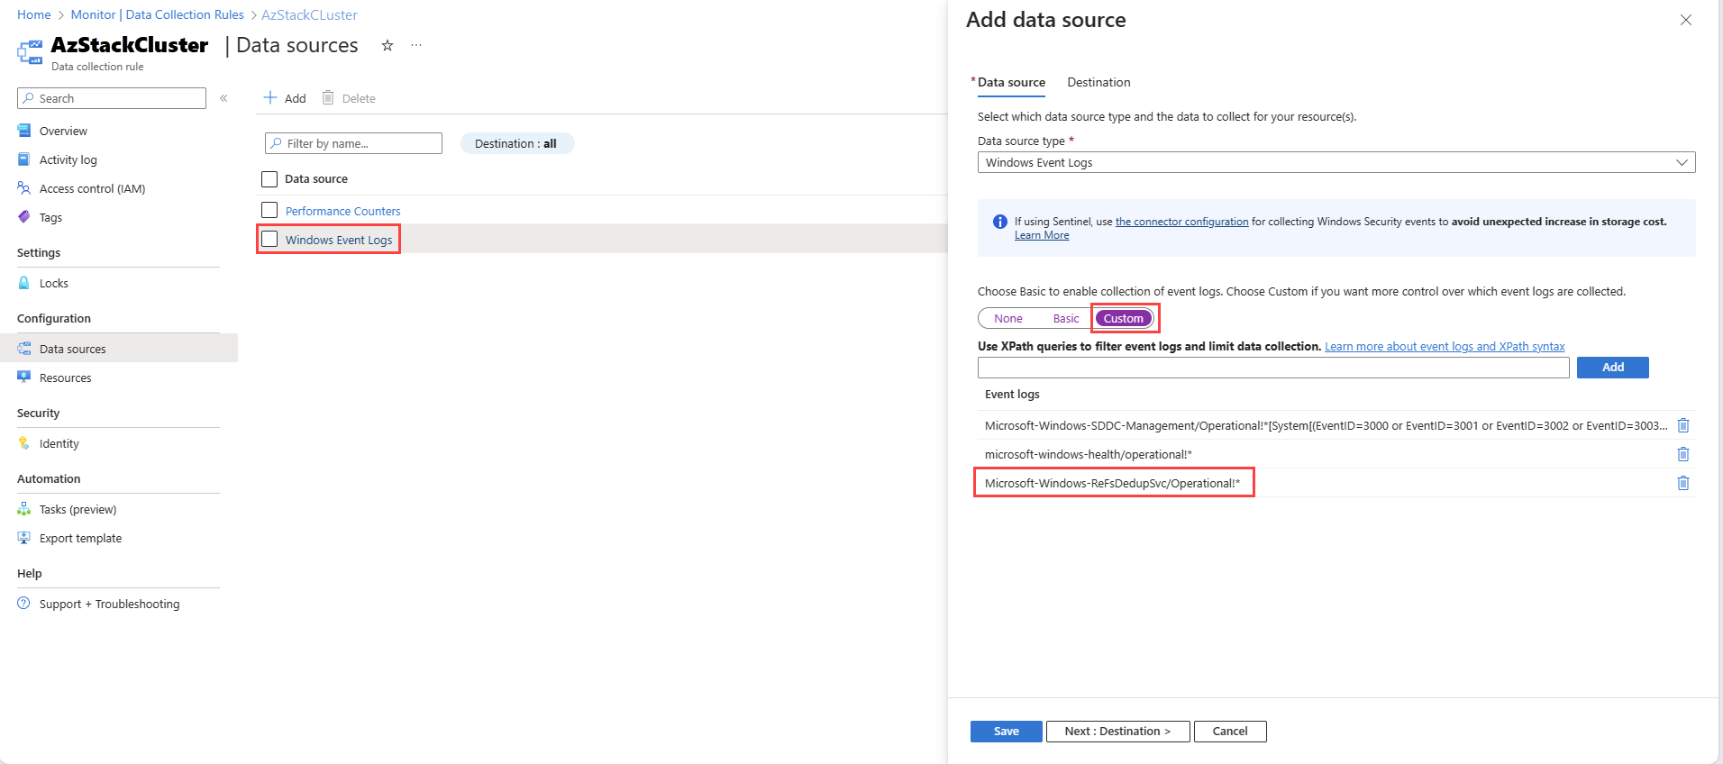
Task: Delete the ReFsDedupSvc event log entry
Action: 1682,483
